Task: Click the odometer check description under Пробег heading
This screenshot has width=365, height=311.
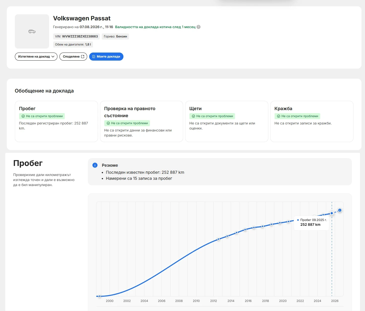Action: 44,180
